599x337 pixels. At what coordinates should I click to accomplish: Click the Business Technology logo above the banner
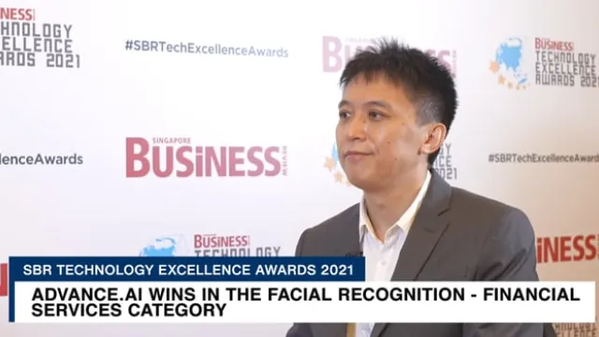[x=237, y=245]
